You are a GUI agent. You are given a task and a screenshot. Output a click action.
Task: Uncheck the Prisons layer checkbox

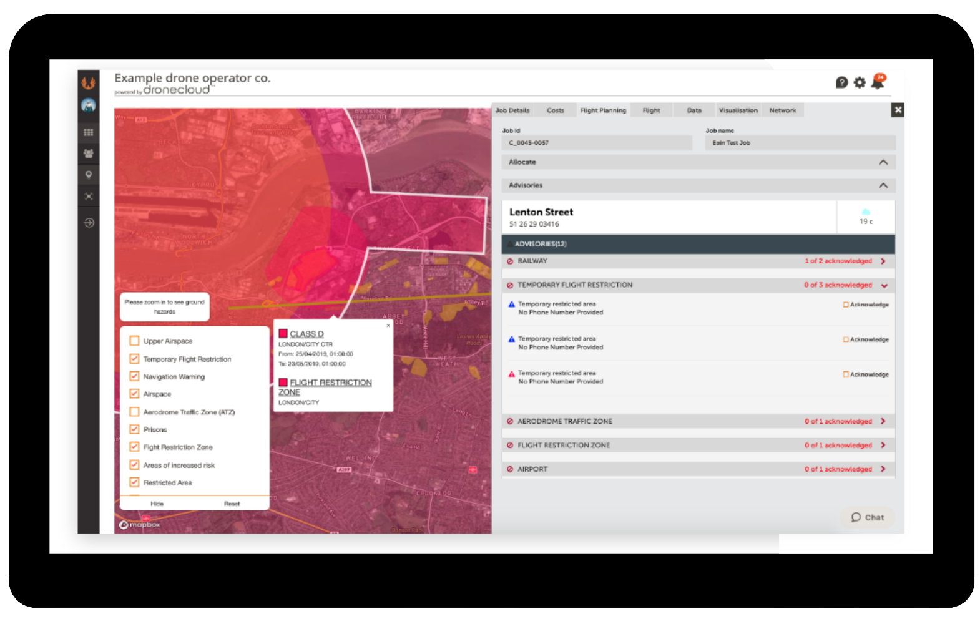click(134, 429)
